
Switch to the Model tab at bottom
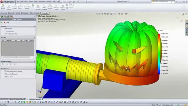[x=11, y=99]
